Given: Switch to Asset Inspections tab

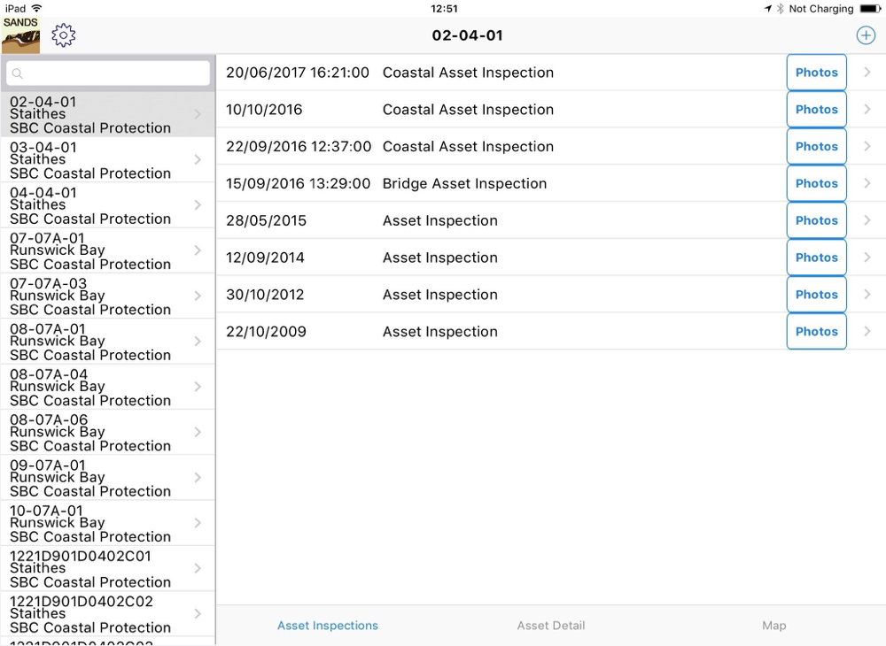Looking at the screenshot, I should 328,626.
